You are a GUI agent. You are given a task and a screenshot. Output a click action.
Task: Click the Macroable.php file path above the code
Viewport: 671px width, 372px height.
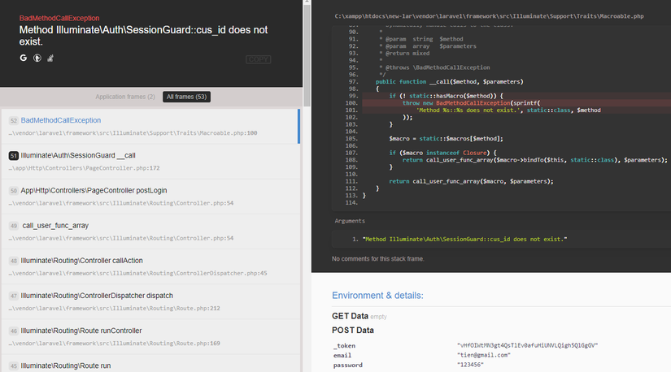tap(489, 16)
